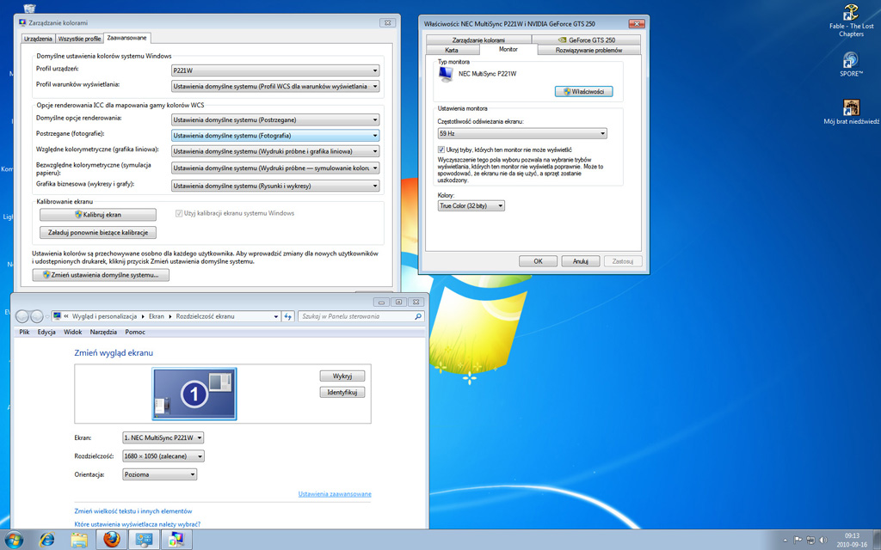Open the Edycja menu
The image size is (881, 550).
pos(46,333)
